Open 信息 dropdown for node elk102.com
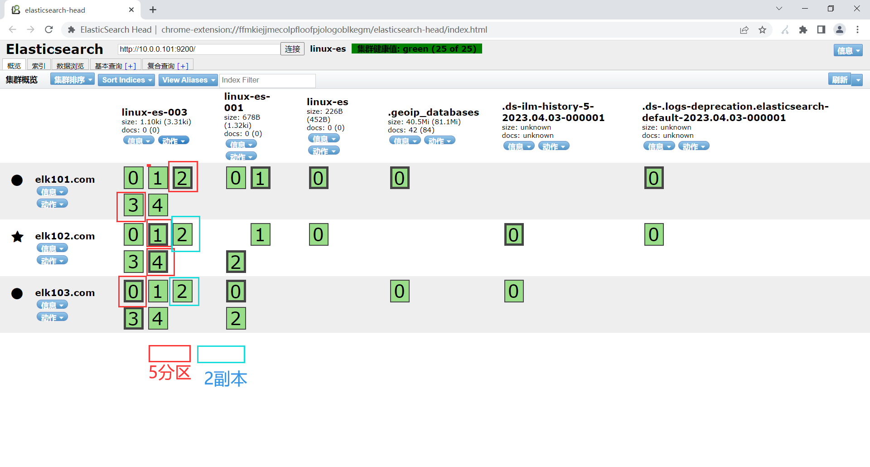This screenshot has width=870, height=467. 52,248
